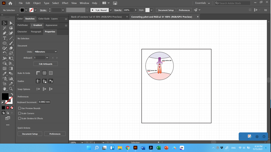Select the Blend tool
Image resolution: width=271 pixels, height=152 pixels.
[11, 74]
